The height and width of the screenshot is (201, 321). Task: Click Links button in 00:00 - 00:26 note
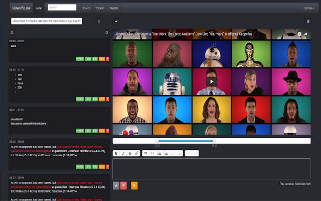(88, 59)
